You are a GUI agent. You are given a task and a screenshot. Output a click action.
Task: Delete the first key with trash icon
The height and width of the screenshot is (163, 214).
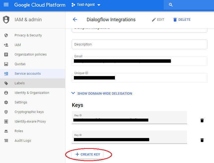pyautogui.click(x=202, y=120)
